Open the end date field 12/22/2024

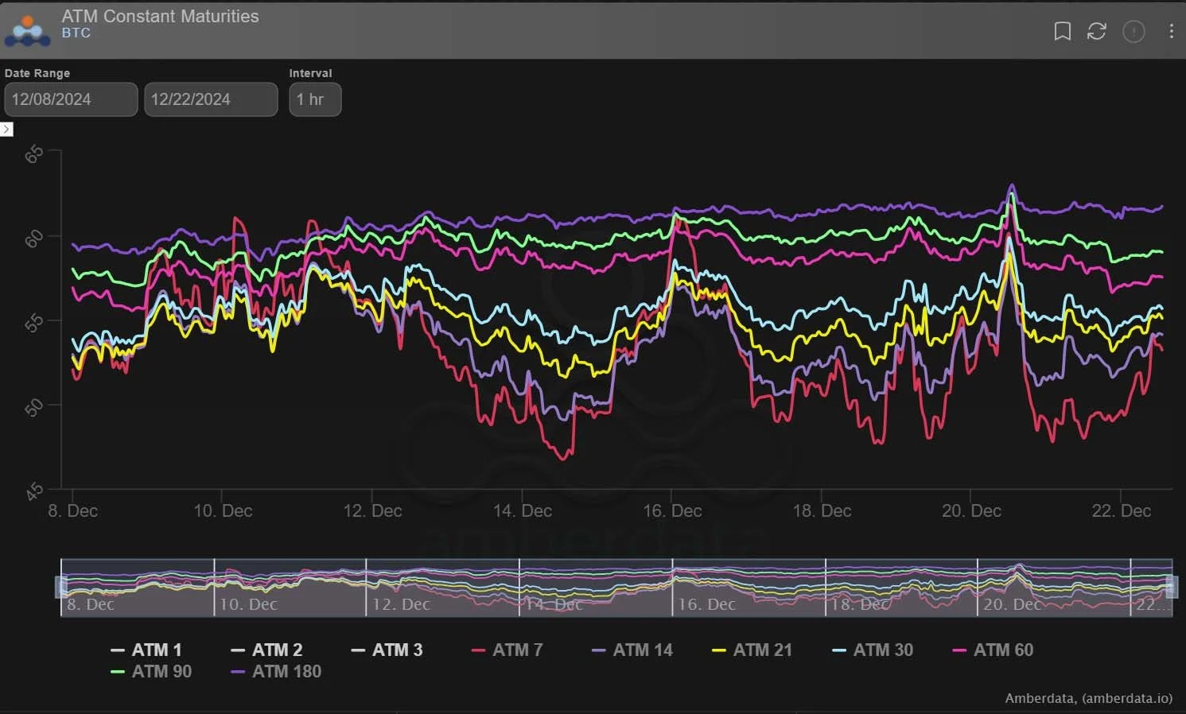[211, 99]
